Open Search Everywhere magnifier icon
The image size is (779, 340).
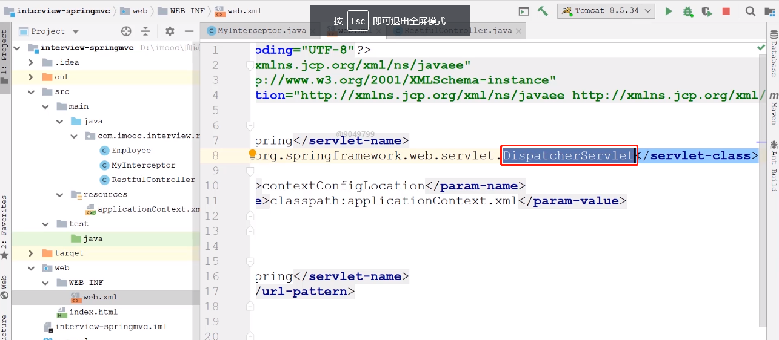pos(750,11)
